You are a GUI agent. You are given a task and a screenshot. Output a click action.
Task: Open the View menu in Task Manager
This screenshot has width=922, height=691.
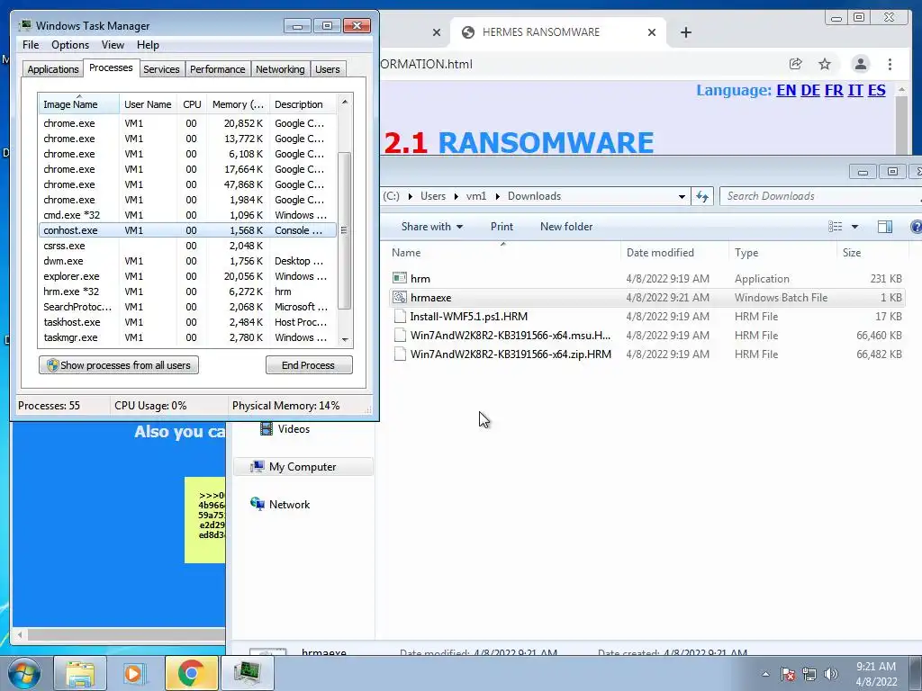[113, 45]
